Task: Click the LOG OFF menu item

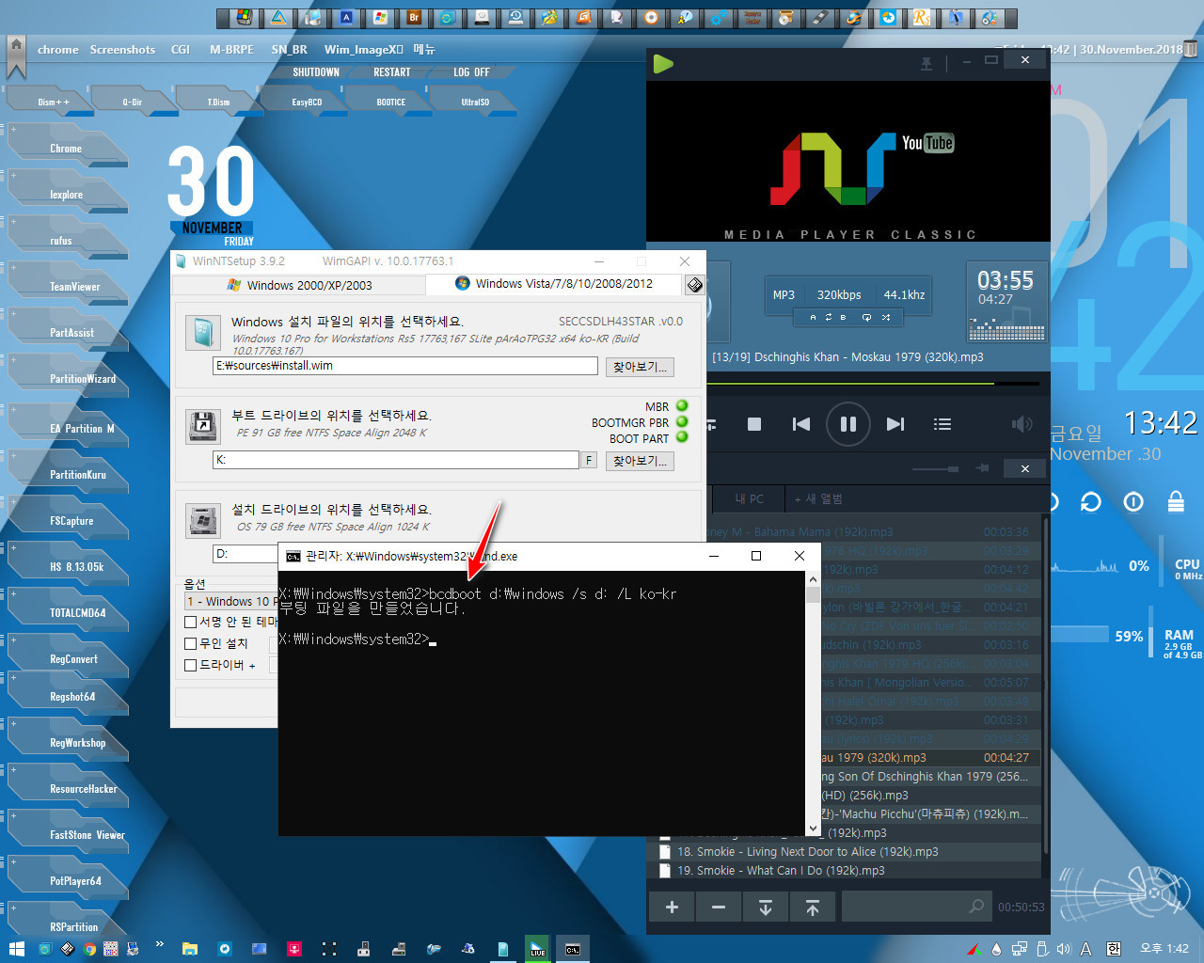Action: click(x=471, y=72)
